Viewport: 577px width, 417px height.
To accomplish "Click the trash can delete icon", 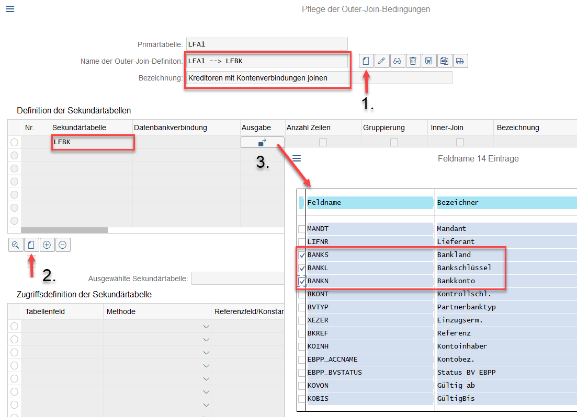I will coord(413,61).
